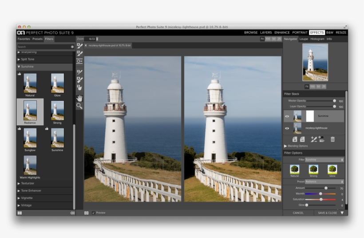The width and height of the screenshot is (364, 238).
Task: Choose the Natural tree style icon
Action: pyautogui.click(x=295, y=169)
